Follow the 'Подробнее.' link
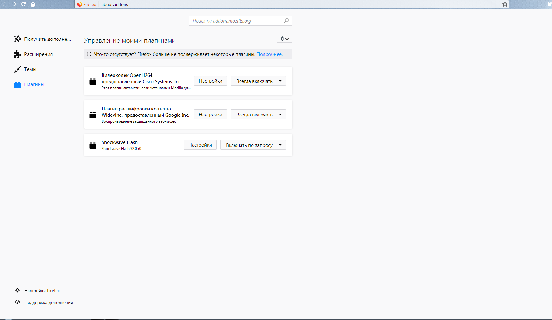Image resolution: width=552 pixels, height=320 pixels. click(270, 54)
